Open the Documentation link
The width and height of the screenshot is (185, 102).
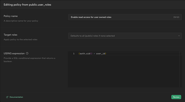point(16,97)
